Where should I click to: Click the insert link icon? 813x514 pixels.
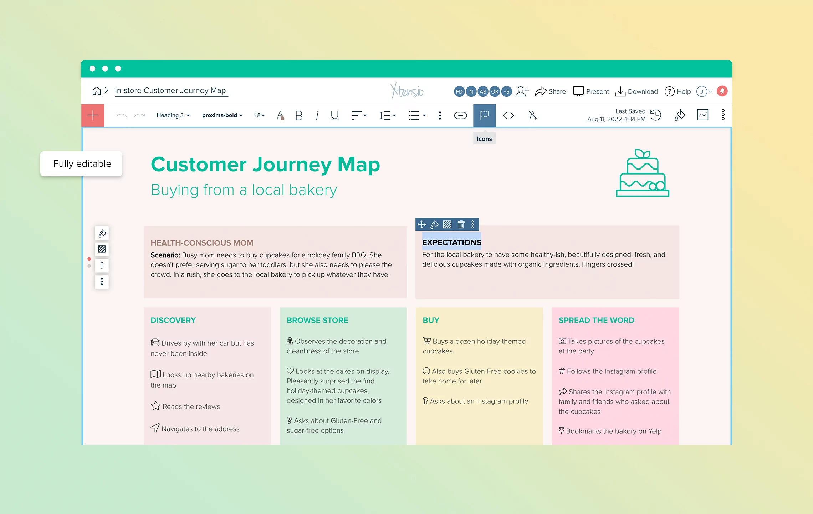click(460, 115)
